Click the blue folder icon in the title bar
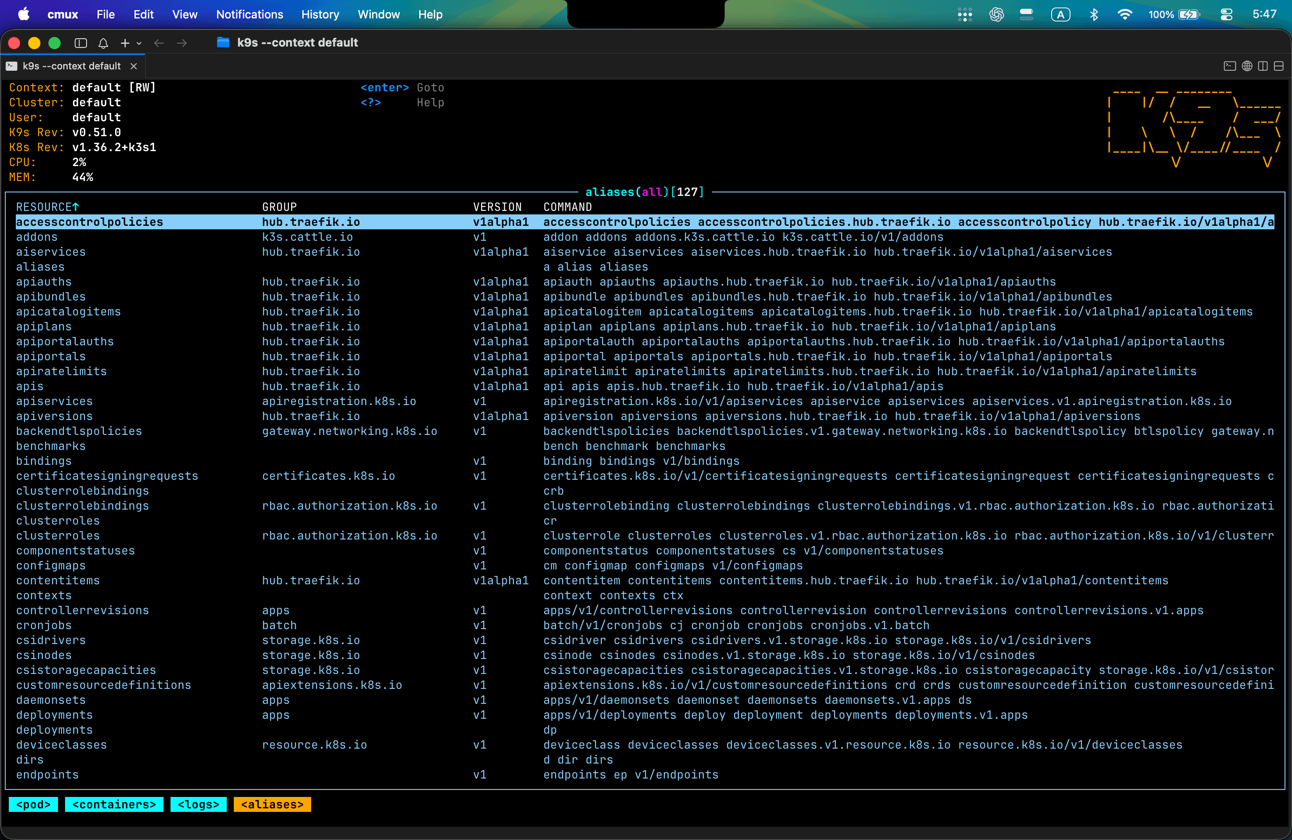The height and width of the screenshot is (840, 1292). coord(223,42)
